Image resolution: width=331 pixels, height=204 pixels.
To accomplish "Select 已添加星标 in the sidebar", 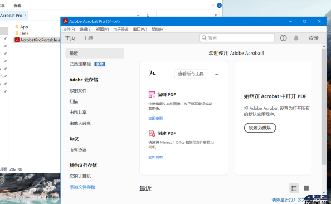I will click(x=80, y=64).
